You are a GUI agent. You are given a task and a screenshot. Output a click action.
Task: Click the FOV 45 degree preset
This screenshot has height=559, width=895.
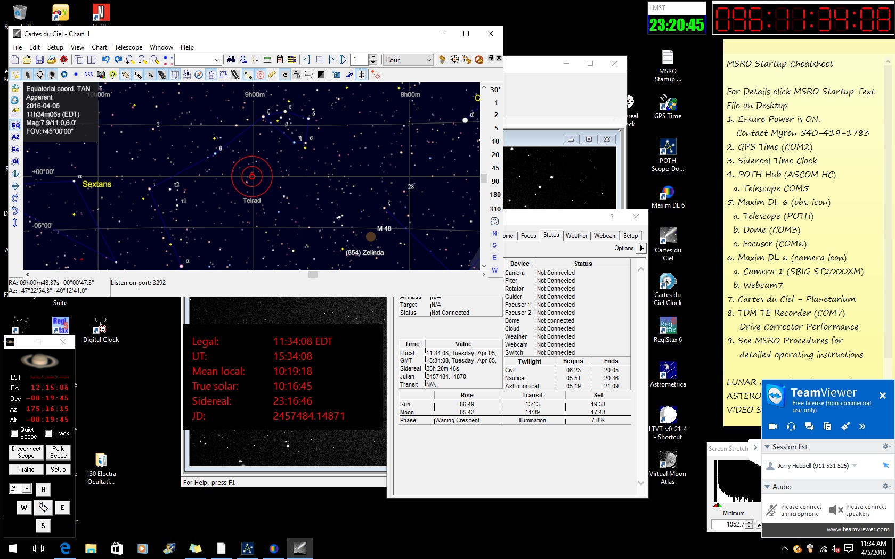pyautogui.click(x=495, y=168)
